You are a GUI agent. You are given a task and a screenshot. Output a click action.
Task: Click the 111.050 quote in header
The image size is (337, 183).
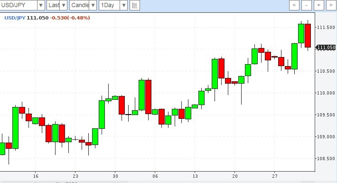coord(37,18)
